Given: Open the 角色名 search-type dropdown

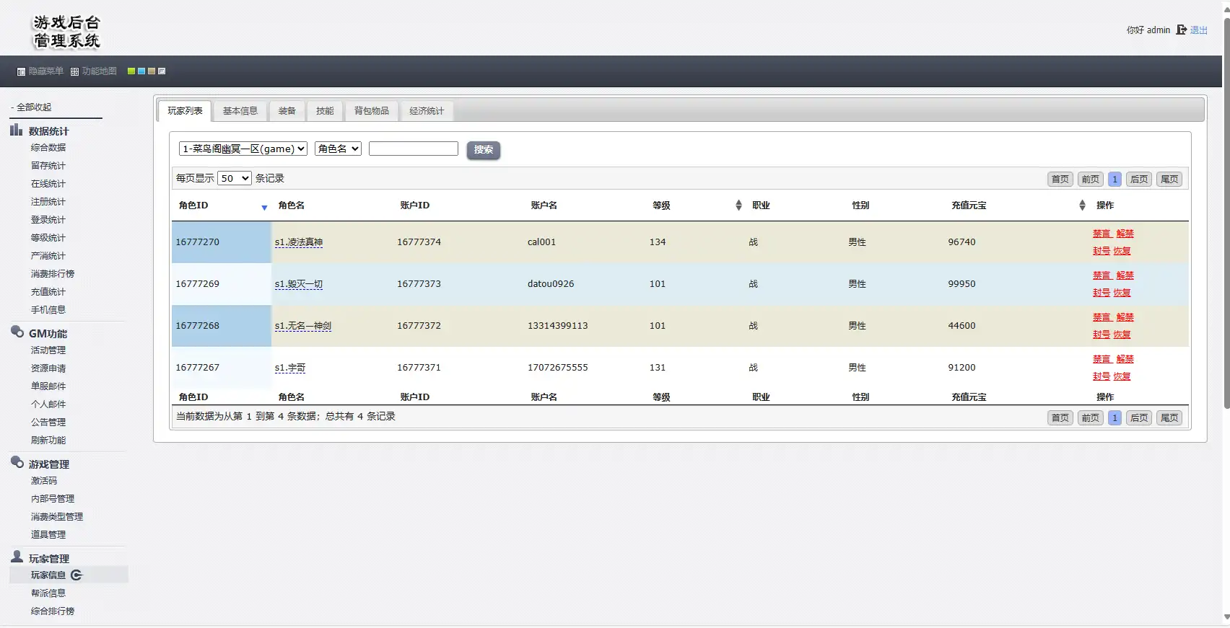Looking at the screenshot, I should point(338,149).
